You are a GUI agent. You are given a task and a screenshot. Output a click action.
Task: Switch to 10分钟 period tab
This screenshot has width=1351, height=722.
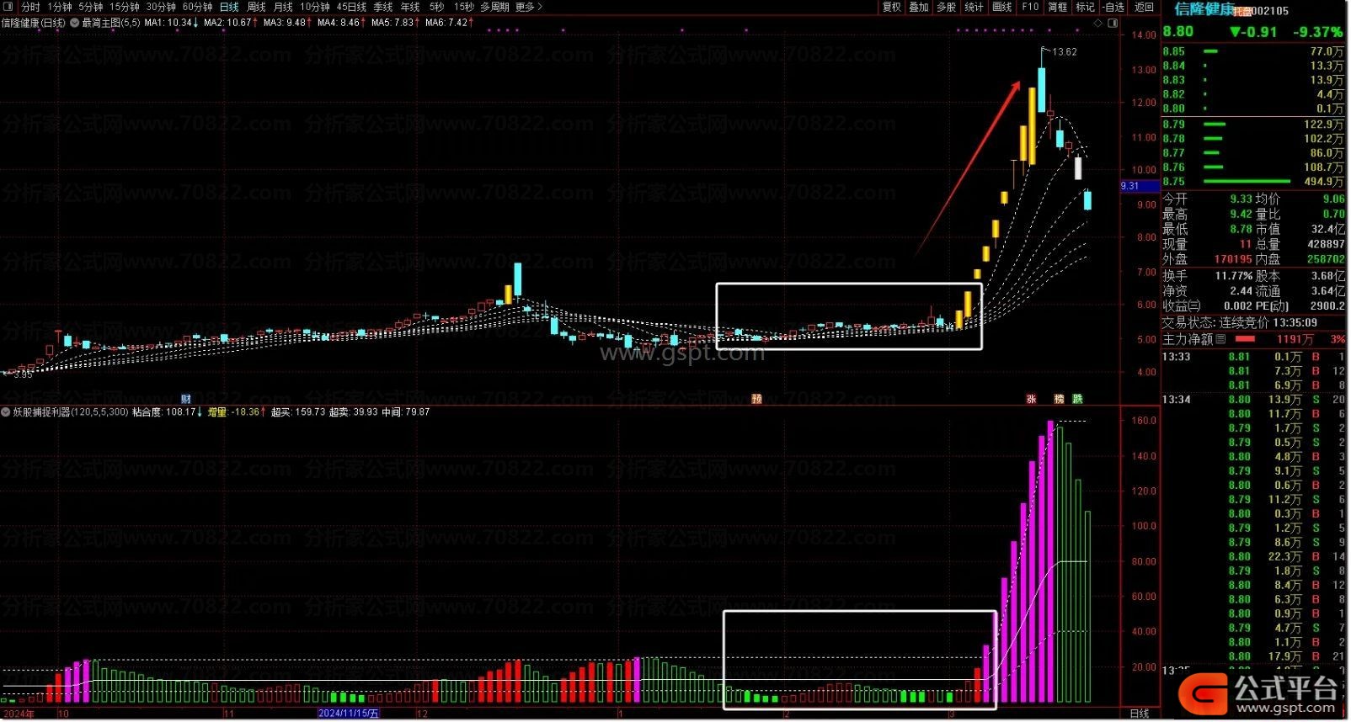(x=315, y=7)
